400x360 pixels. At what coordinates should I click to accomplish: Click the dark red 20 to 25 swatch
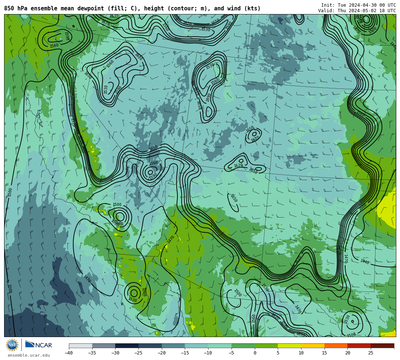coord(359,346)
